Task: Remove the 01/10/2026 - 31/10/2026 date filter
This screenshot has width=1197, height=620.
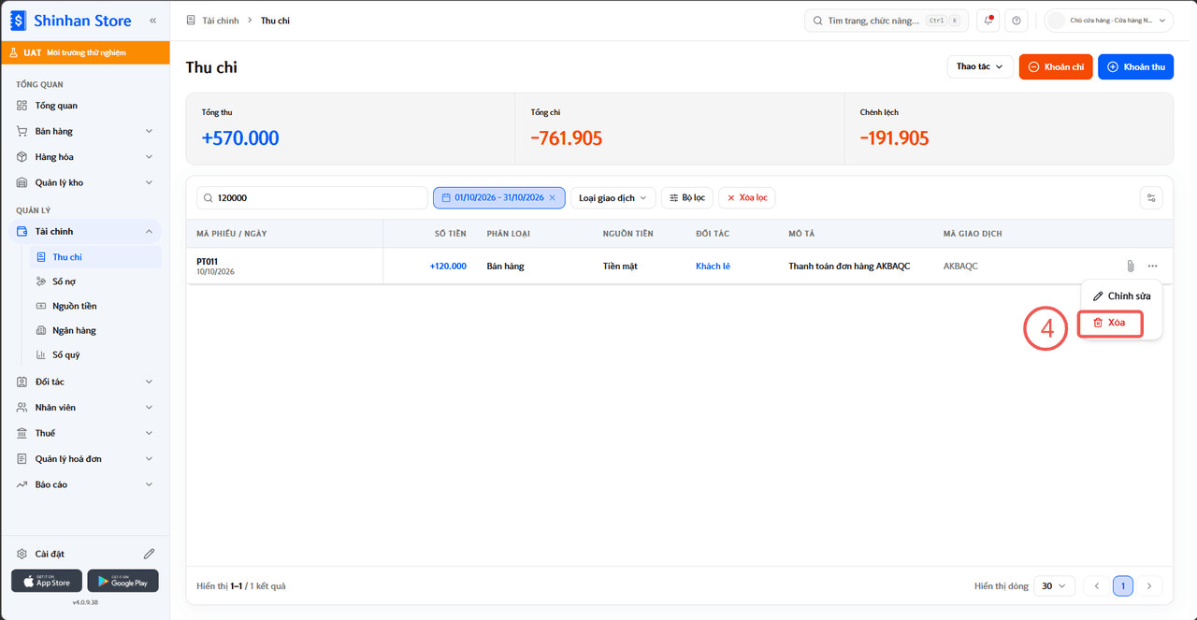Action: pos(553,198)
